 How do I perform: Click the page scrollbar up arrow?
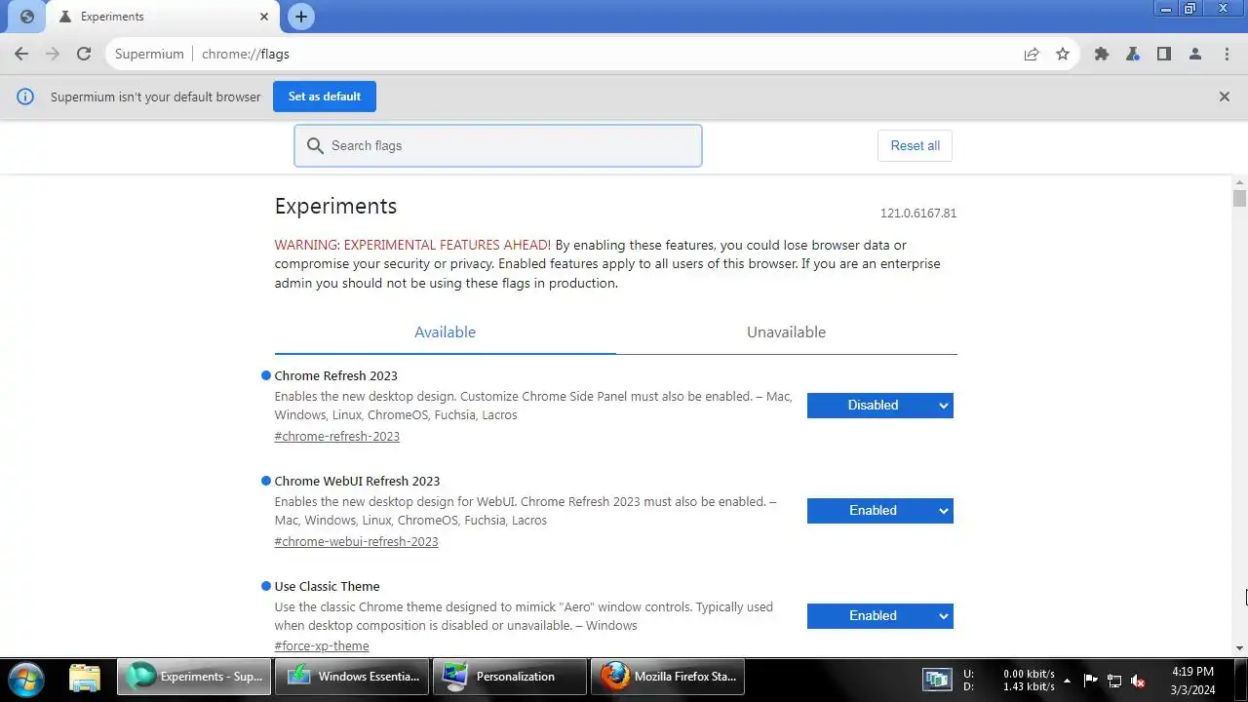1239,182
